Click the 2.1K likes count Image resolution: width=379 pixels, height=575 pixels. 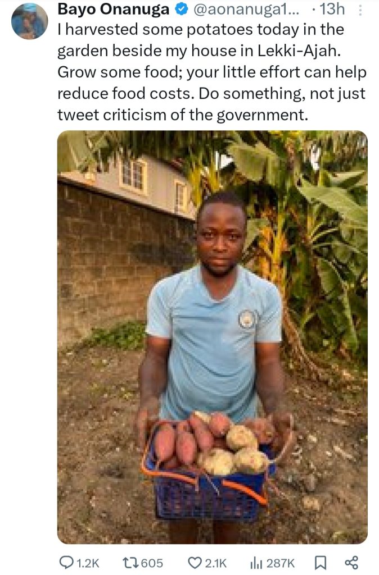215,562
